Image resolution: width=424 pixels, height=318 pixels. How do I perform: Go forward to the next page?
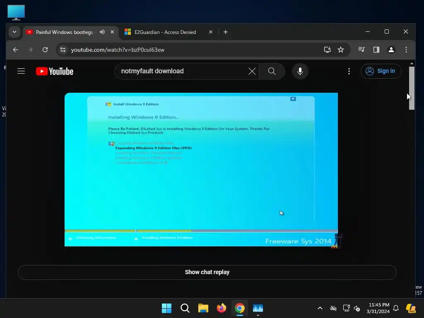30,50
